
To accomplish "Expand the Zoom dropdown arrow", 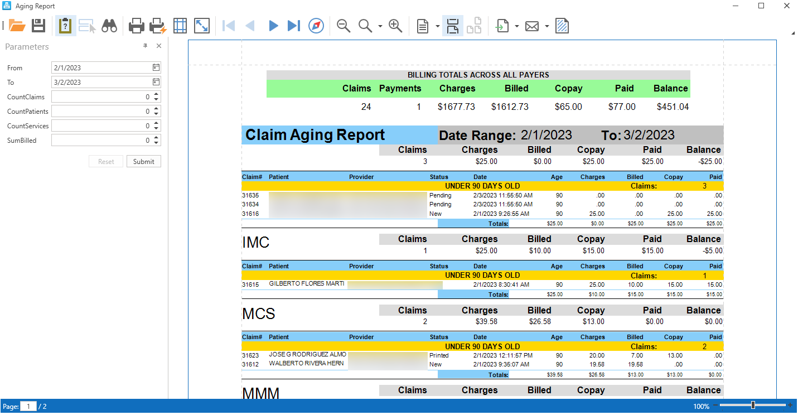I will [380, 26].
